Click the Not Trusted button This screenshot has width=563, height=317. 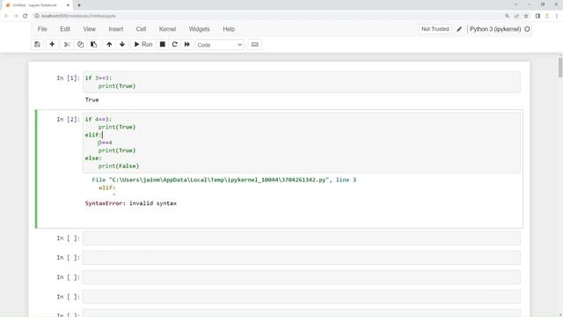click(435, 29)
